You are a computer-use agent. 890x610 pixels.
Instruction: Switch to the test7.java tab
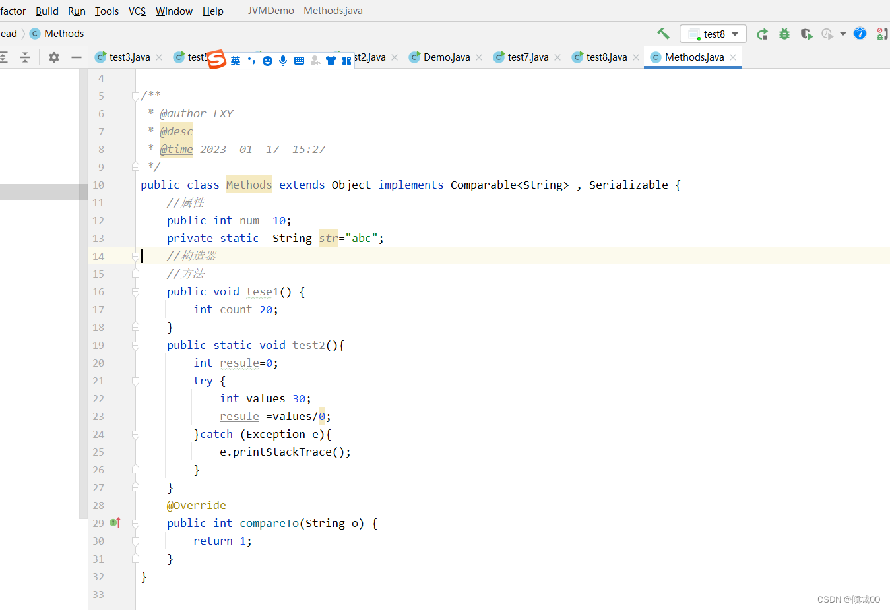point(528,57)
